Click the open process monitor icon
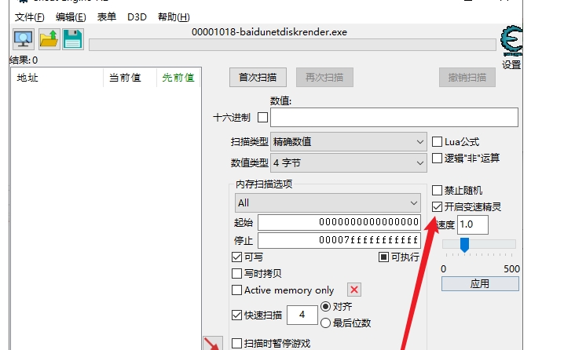 23,39
